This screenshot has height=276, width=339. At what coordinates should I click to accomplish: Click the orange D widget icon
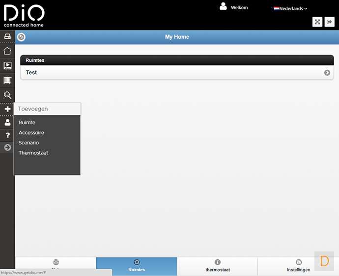pyautogui.click(x=324, y=261)
